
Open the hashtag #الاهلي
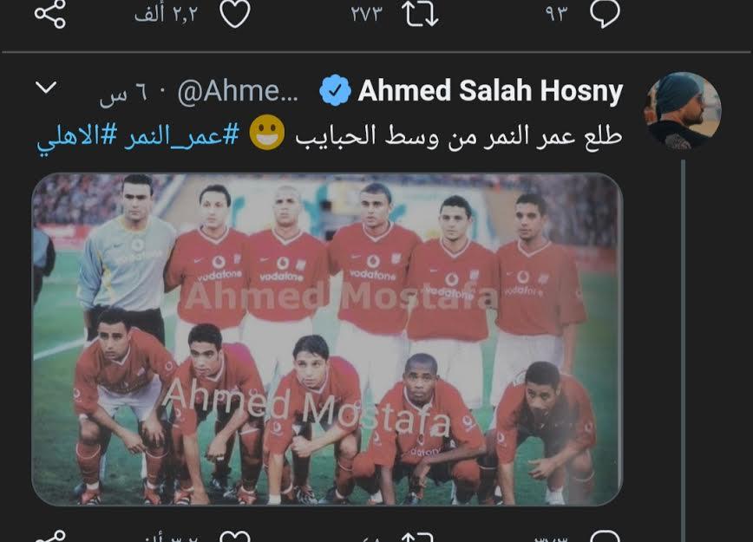point(77,138)
